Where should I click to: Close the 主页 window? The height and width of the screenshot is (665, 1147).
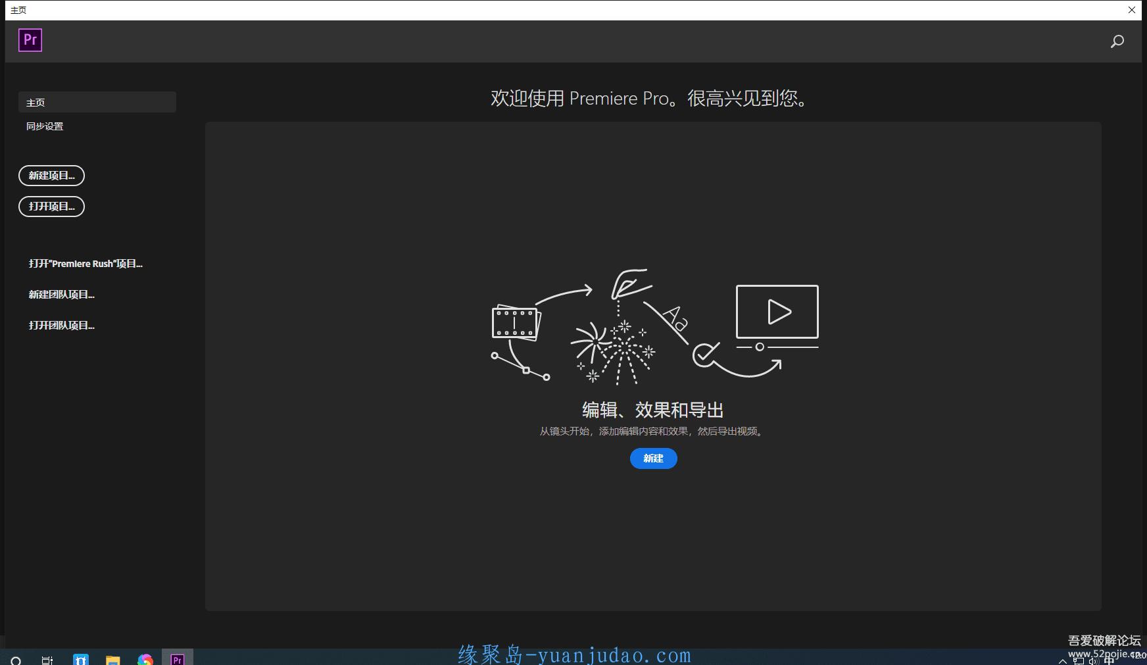point(1132,10)
